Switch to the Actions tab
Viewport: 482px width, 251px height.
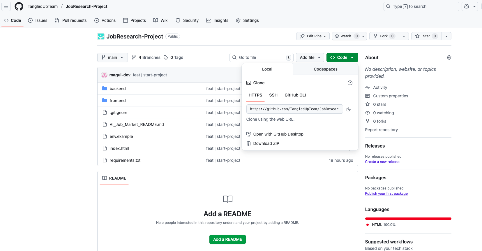(105, 20)
